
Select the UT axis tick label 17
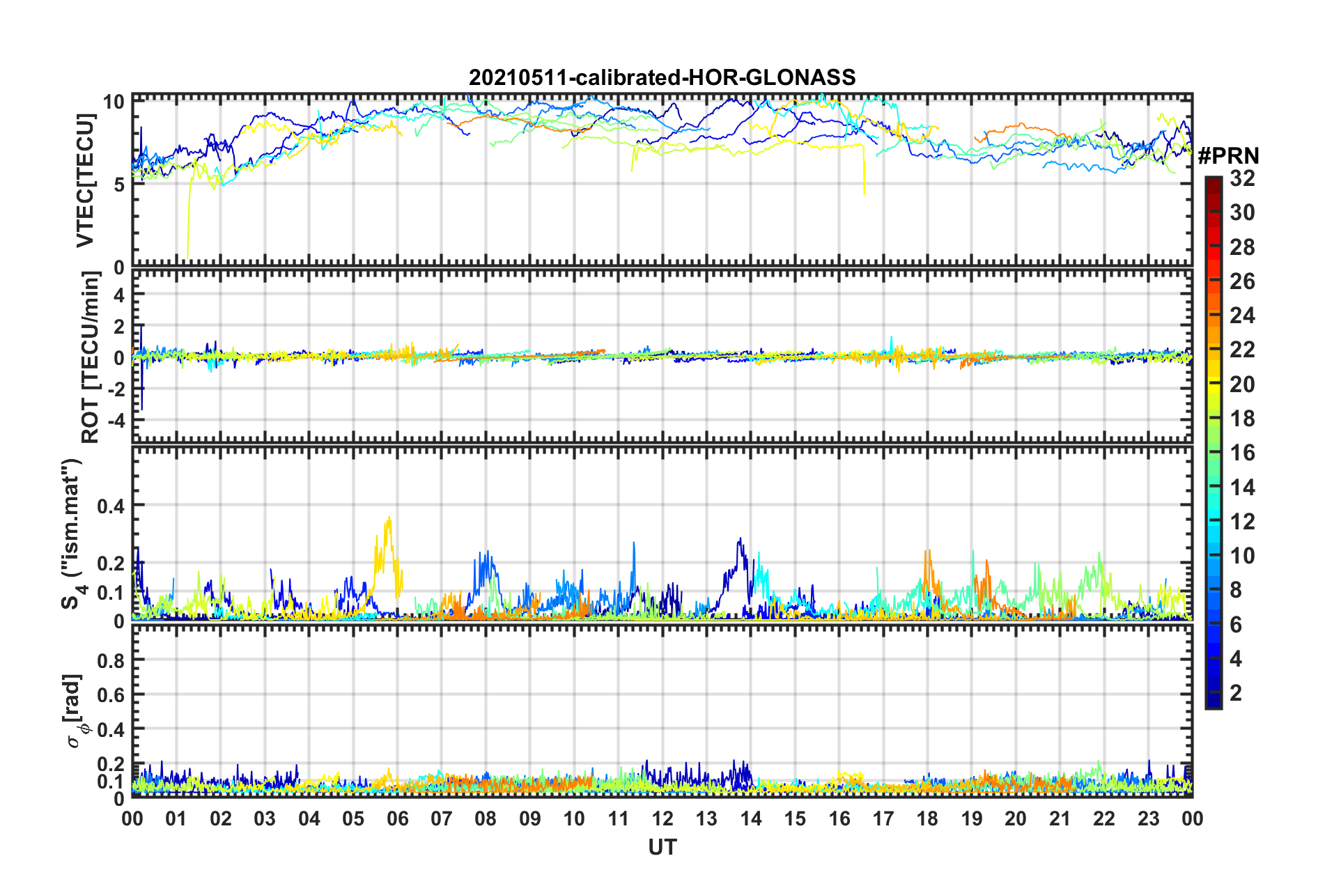883,818
